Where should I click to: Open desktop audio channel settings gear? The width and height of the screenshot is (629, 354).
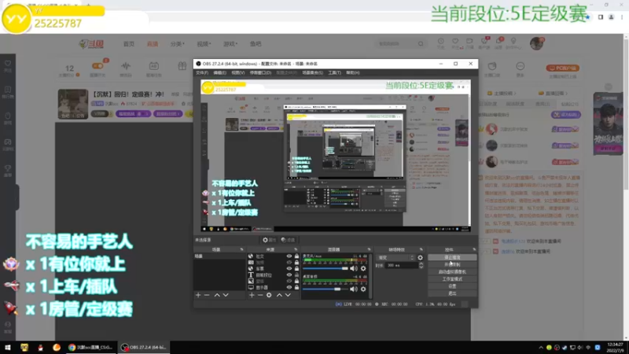point(363,289)
